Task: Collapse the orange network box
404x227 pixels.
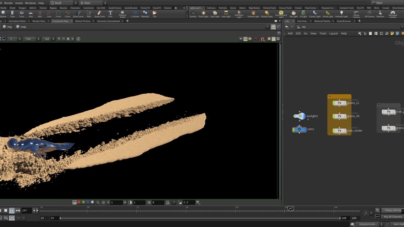Action: pos(330,96)
